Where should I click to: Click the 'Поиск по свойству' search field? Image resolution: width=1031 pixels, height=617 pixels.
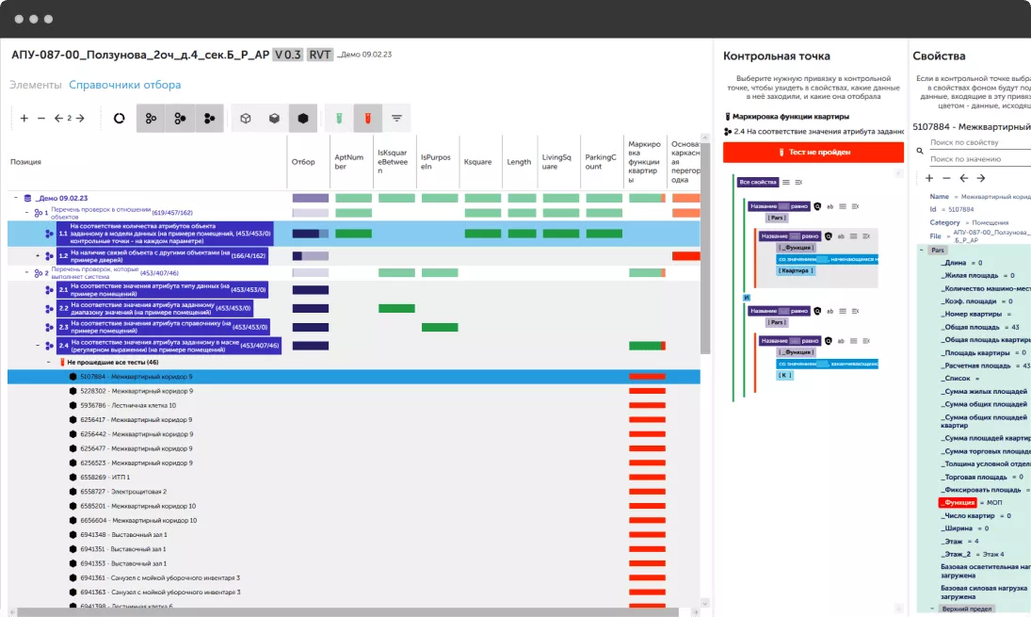click(975, 143)
